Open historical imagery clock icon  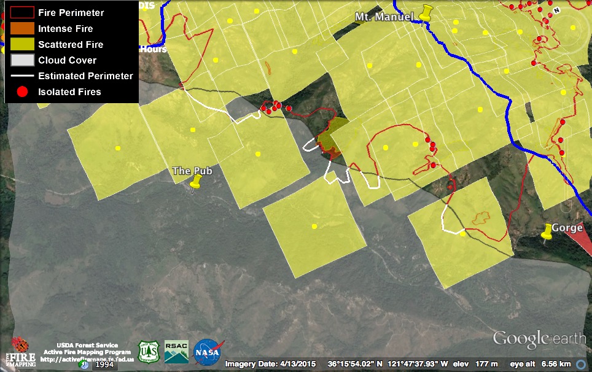(83, 365)
